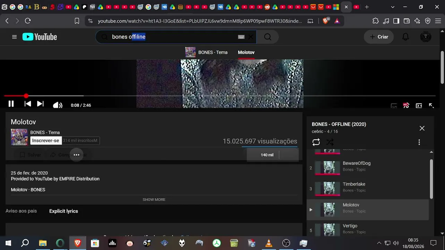Submit the search with the magnifier
The image size is (445, 250).
[x=267, y=37]
